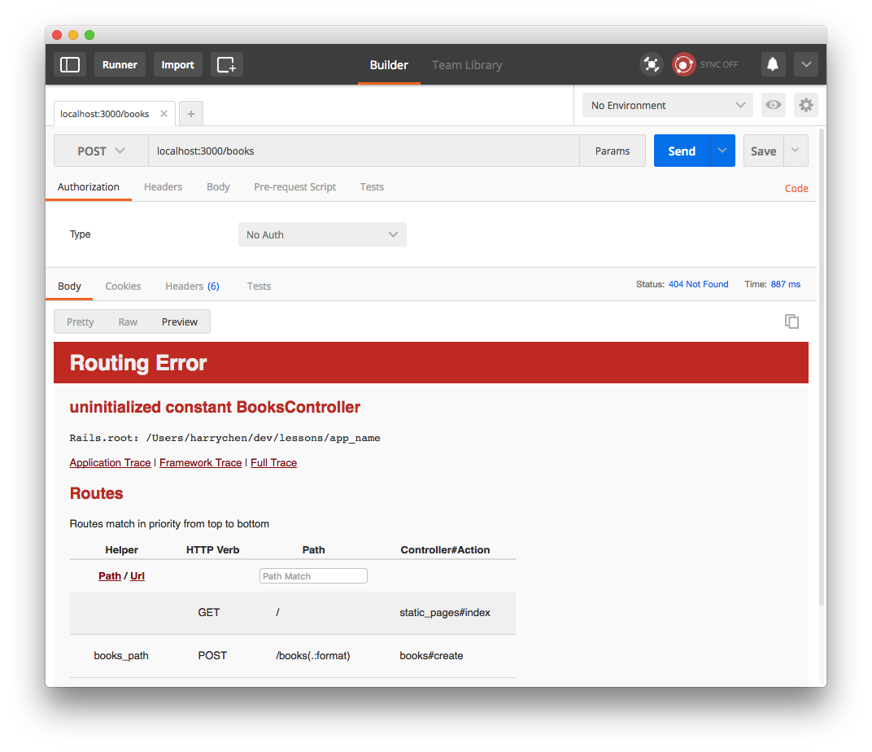This screenshot has height=752, width=872.
Task: Open a new window with plus icon
Action: click(x=226, y=64)
